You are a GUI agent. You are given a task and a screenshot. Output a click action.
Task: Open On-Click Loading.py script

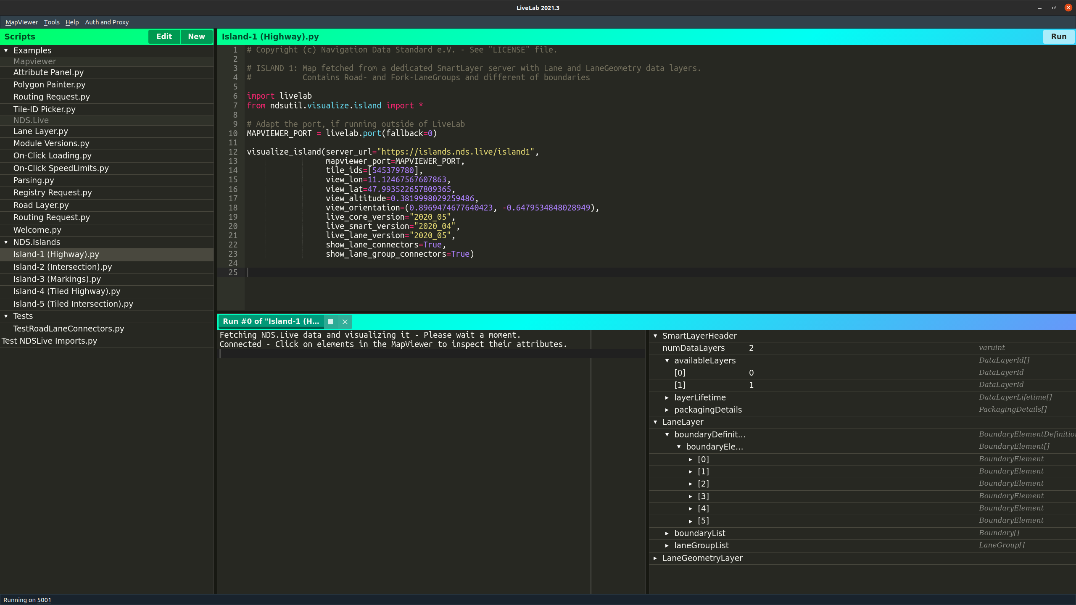pos(107,155)
